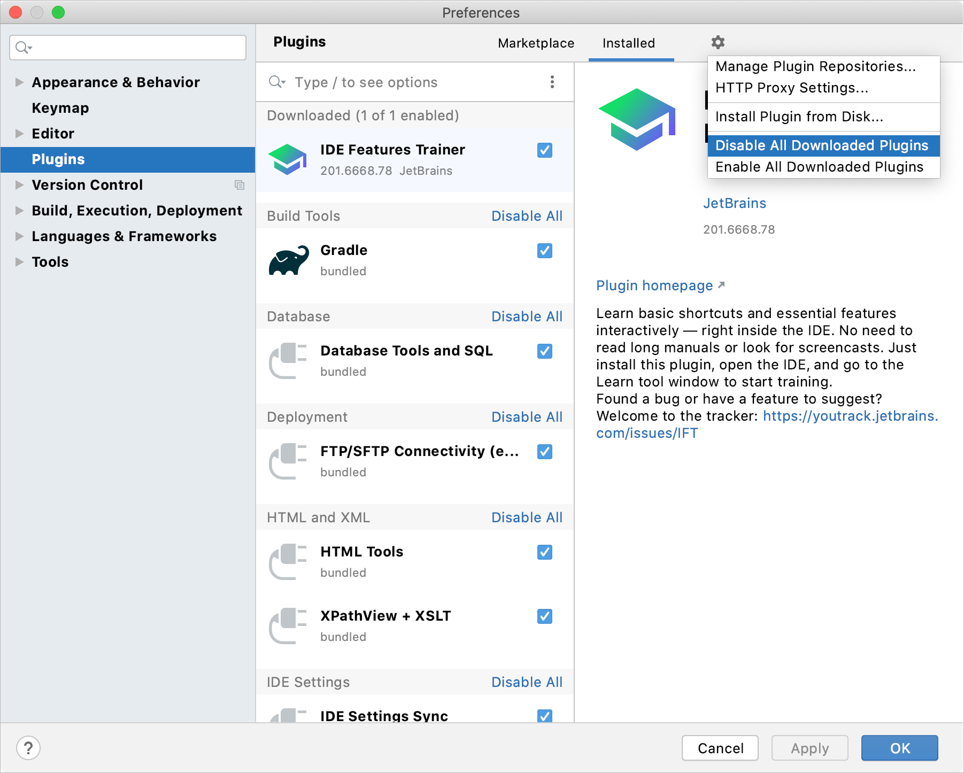
Task: Open the youtrack.jetbrains.com issues link
Action: coord(850,416)
